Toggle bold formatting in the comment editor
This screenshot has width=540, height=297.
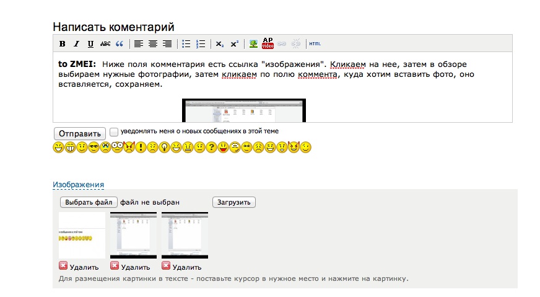tap(62, 44)
